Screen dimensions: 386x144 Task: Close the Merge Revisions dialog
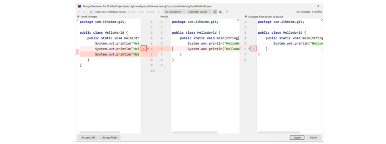(x=318, y=6)
